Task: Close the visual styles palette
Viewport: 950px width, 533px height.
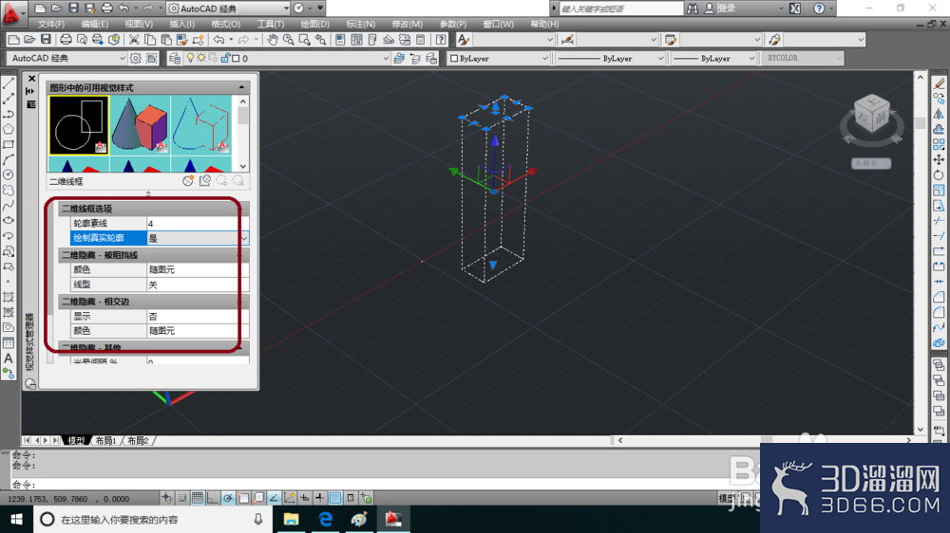Action: [x=31, y=79]
